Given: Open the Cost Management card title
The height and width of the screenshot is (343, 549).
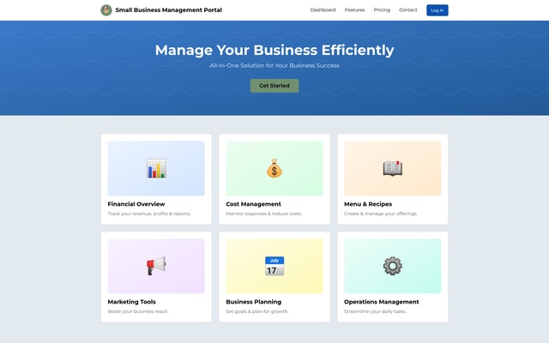Looking at the screenshot, I should pyautogui.click(x=254, y=204).
